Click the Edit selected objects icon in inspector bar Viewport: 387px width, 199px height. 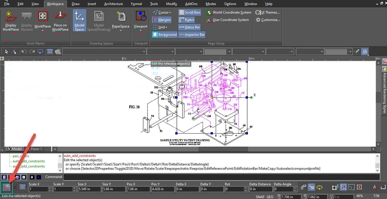point(6,187)
